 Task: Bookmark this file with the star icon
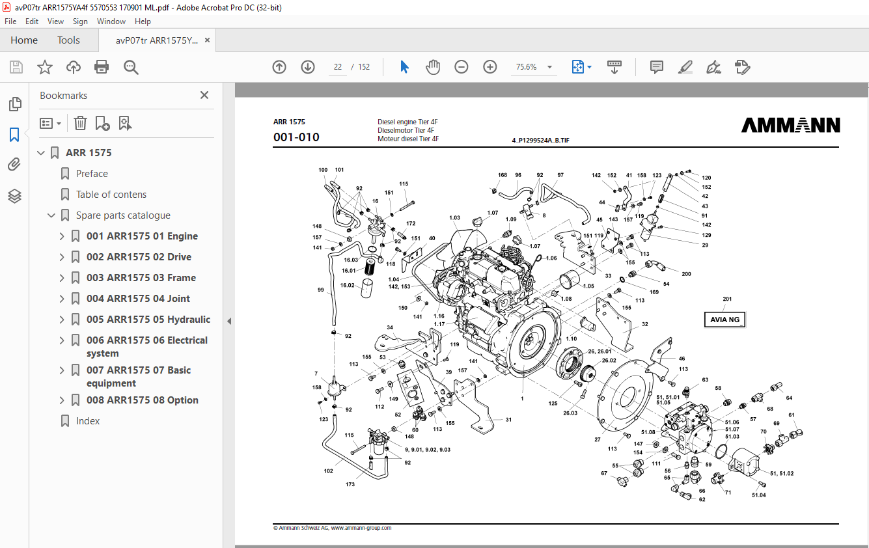coord(45,67)
